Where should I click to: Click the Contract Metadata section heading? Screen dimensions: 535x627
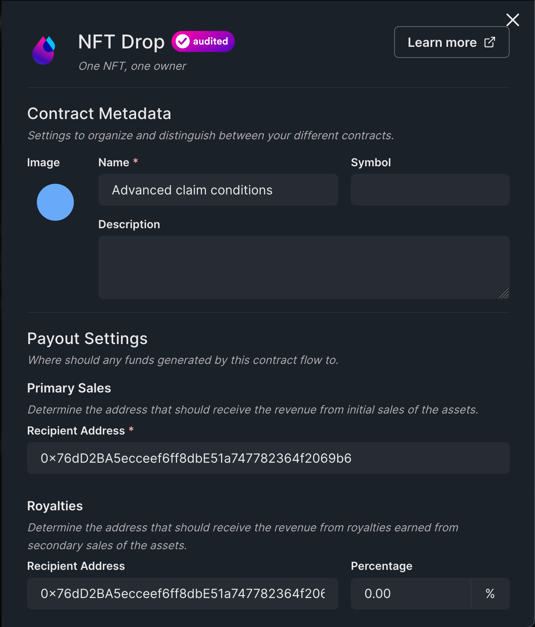(99, 114)
